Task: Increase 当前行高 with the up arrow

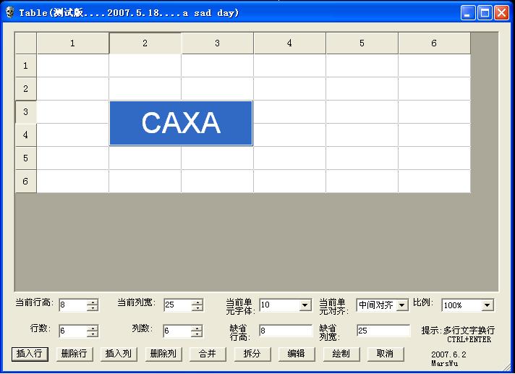Action: click(93, 302)
